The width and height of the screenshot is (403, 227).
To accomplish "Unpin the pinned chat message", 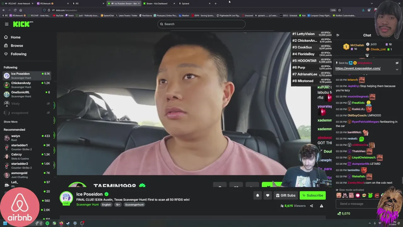I will (x=397, y=63).
